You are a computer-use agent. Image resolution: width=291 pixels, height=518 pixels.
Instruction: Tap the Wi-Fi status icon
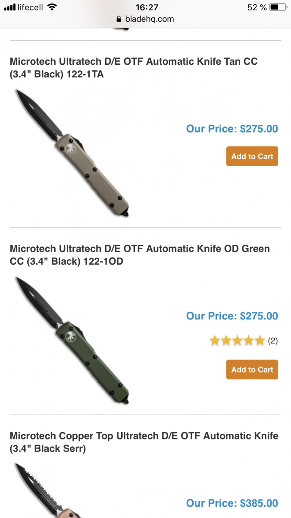coord(52,7)
